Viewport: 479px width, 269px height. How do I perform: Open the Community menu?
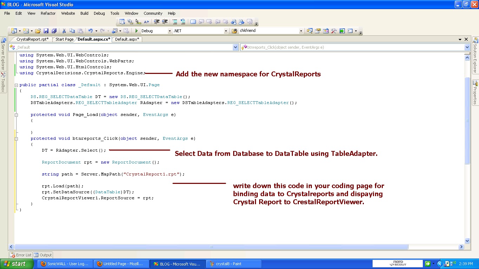click(x=153, y=13)
